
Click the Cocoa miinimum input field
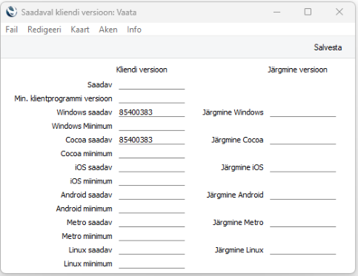click(x=152, y=154)
